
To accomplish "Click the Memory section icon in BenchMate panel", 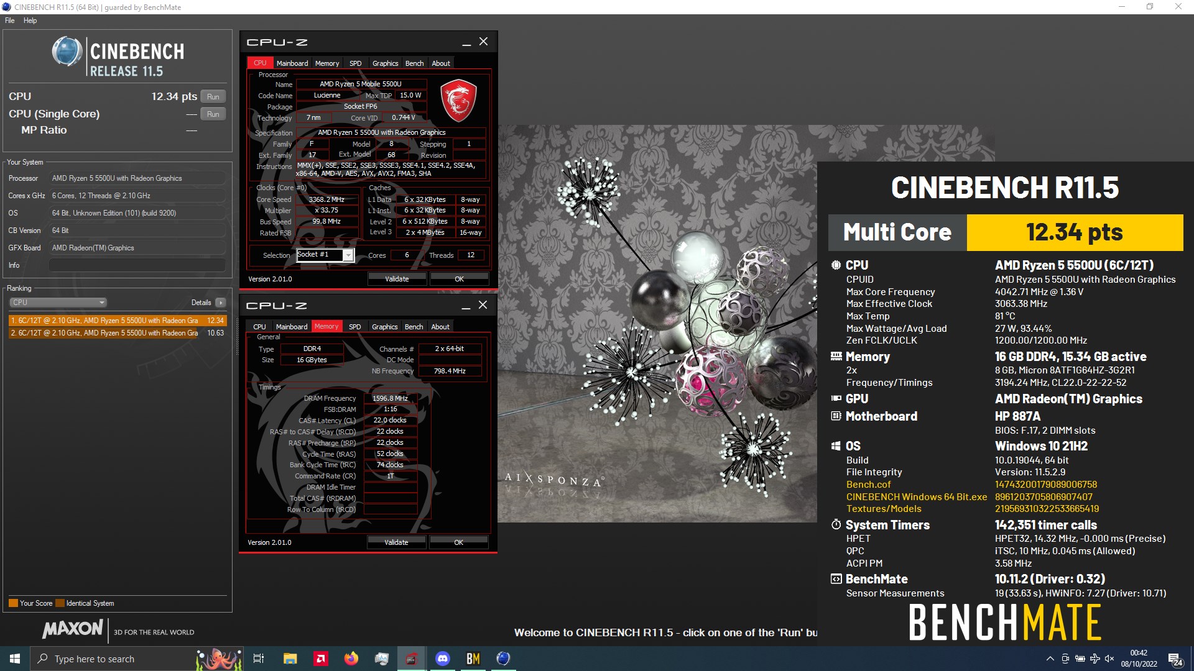I will pyautogui.click(x=836, y=357).
